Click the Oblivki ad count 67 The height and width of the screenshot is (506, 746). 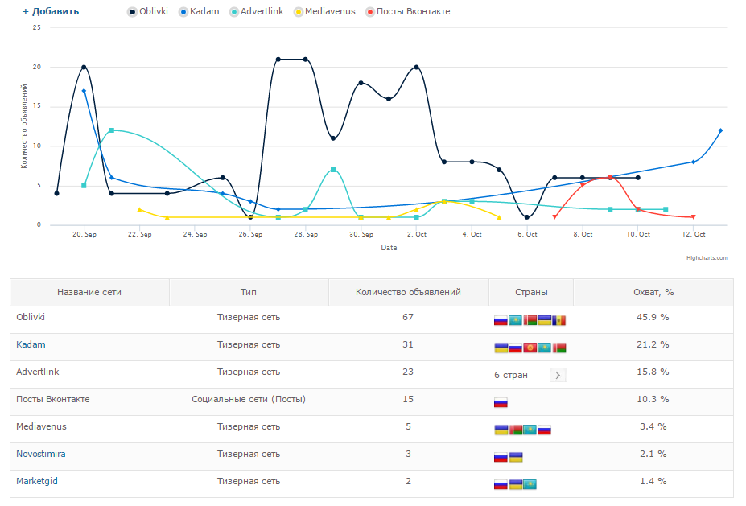pos(408,317)
